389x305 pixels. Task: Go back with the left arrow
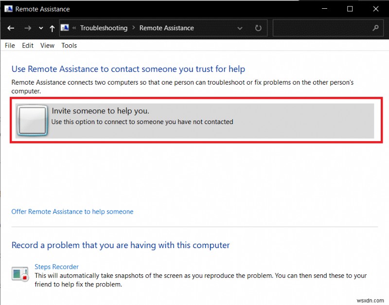pos(11,28)
